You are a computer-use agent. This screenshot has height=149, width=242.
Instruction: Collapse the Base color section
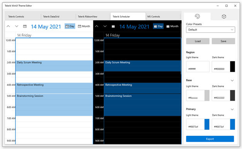click(232, 80)
